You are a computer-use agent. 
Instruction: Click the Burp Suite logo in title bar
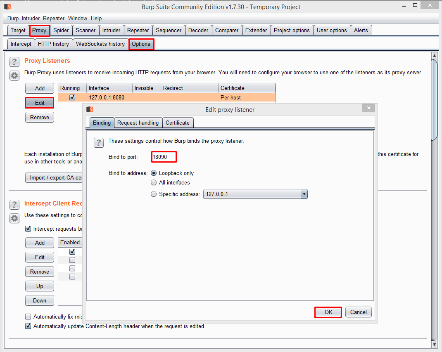pos(7,6)
